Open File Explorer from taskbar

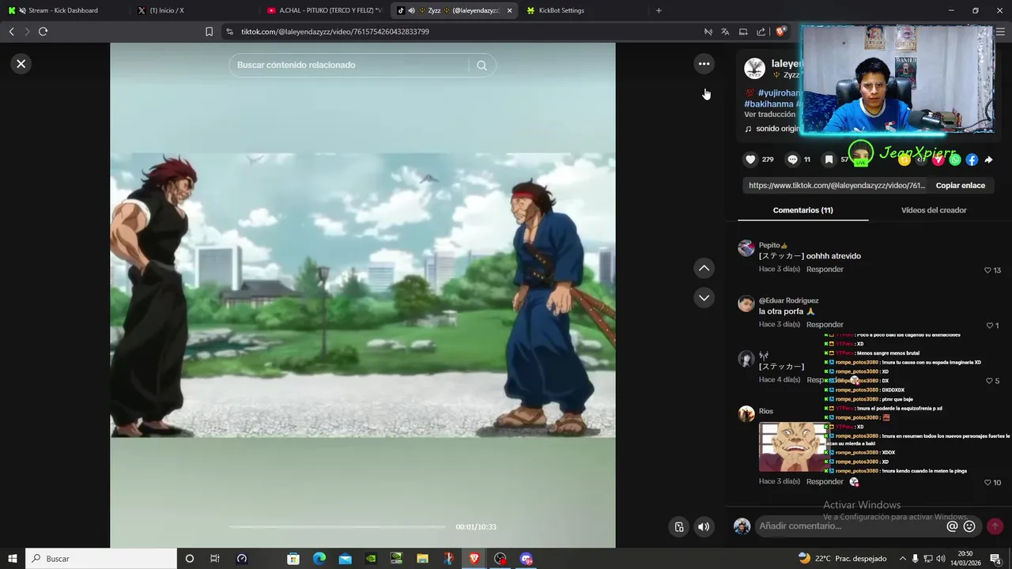coord(422,559)
